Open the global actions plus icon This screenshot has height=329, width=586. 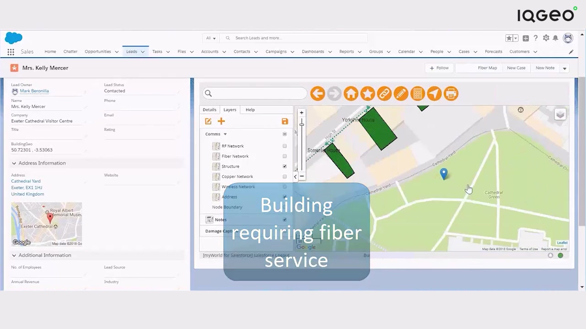526,38
